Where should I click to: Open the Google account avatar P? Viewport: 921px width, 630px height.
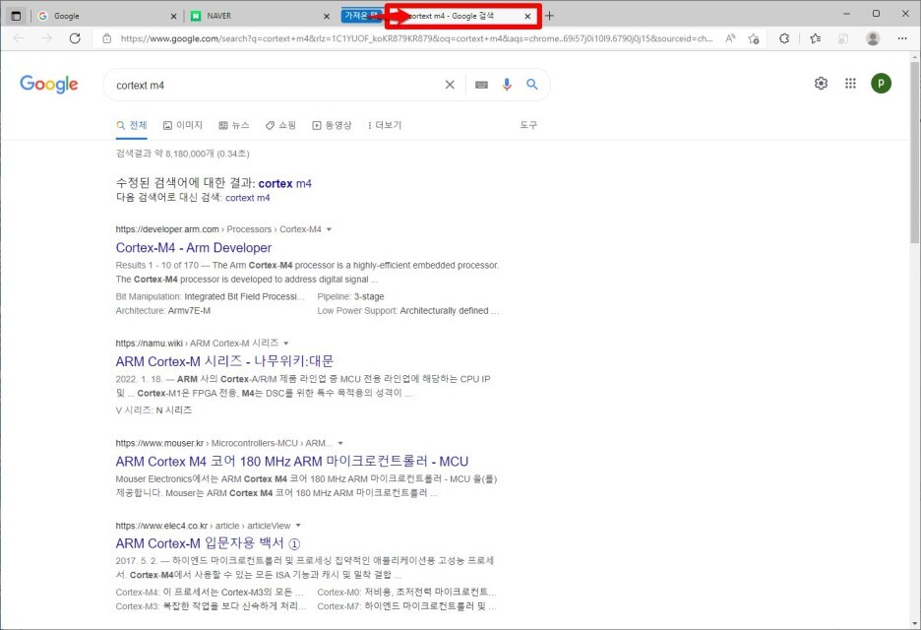click(881, 84)
